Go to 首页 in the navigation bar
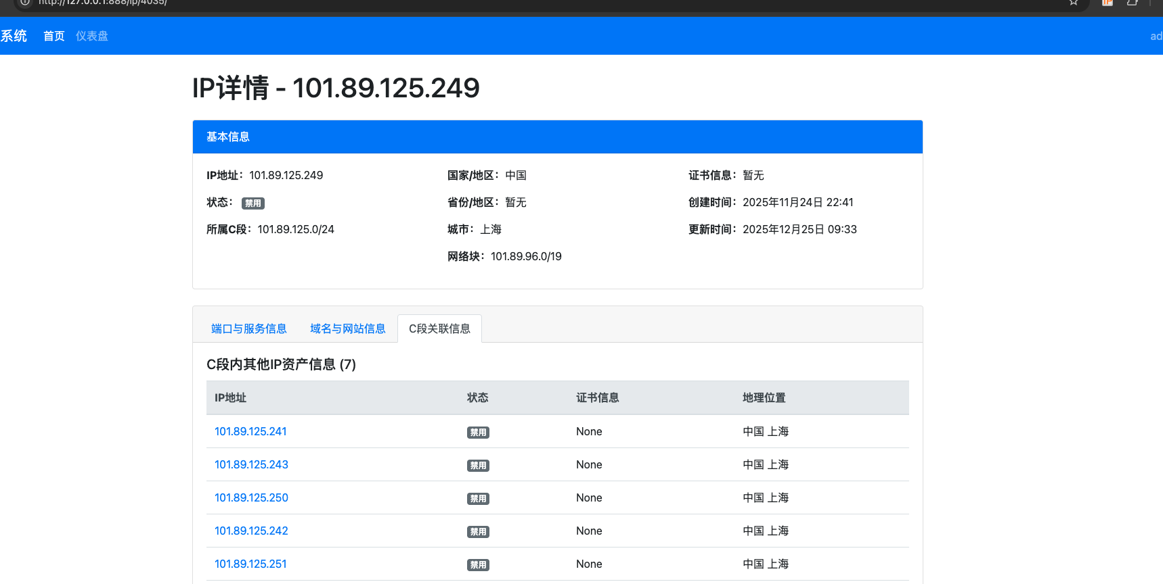Image resolution: width=1163 pixels, height=584 pixels. (54, 36)
